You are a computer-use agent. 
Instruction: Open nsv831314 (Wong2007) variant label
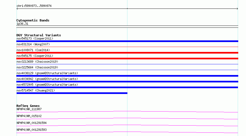[33, 44]
